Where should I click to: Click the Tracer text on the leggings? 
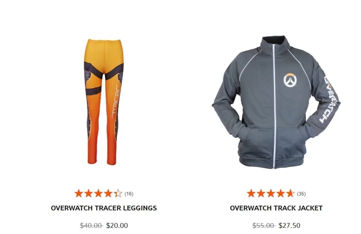[116, 101]
